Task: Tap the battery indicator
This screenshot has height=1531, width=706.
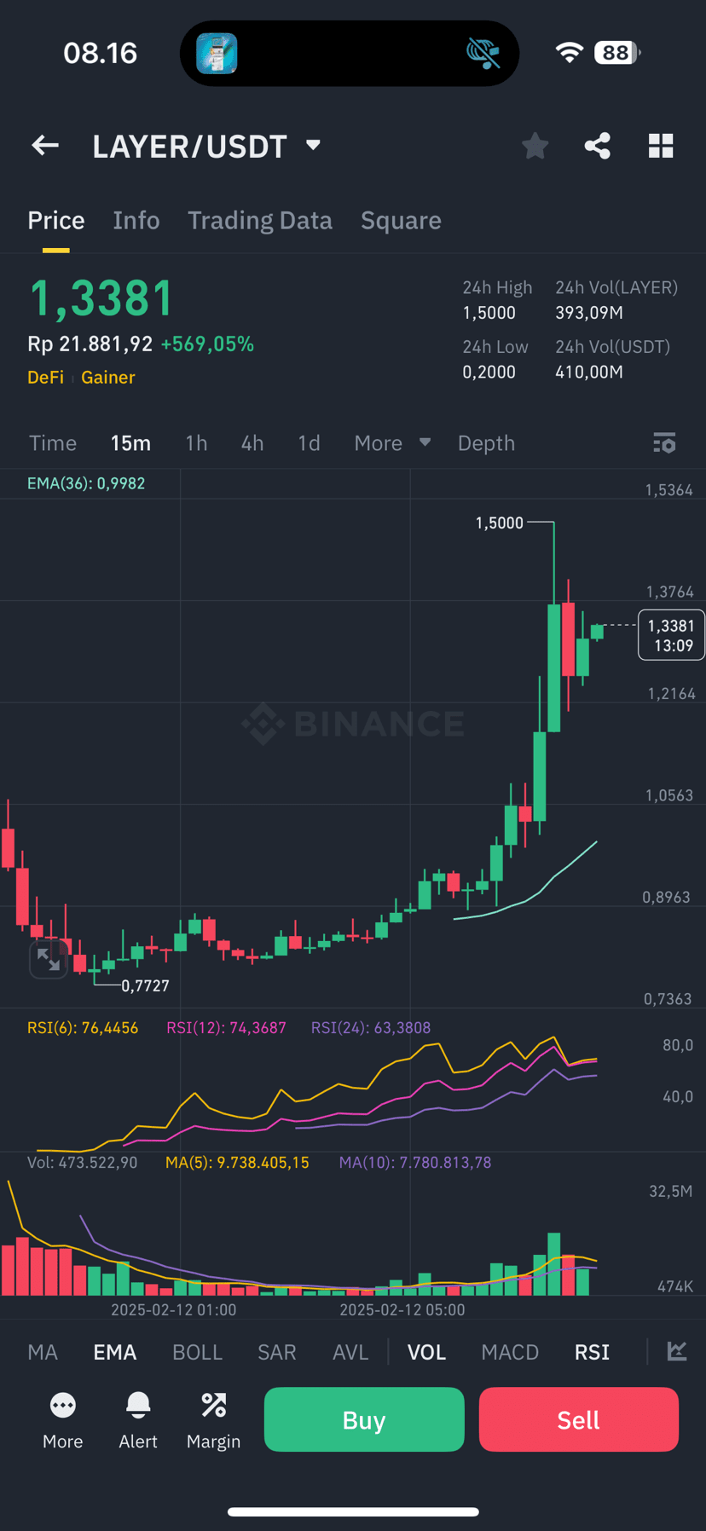Action: tap(616, 52)
